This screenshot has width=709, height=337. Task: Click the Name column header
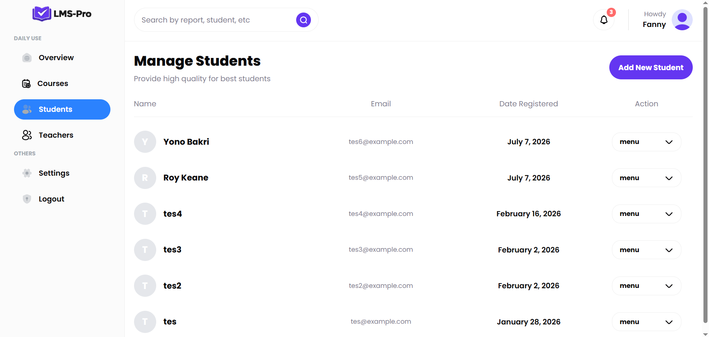pyautogui.click(x=145, y=104)
